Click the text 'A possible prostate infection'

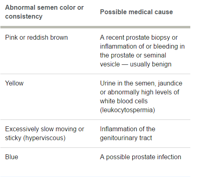point(140,157)
